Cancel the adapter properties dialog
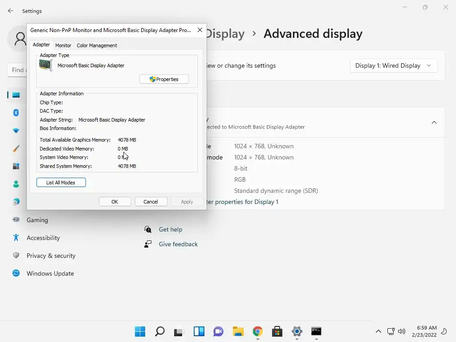The height and width of the screenshot is (342, 456). pyautogui.click(x=151, y=202)
